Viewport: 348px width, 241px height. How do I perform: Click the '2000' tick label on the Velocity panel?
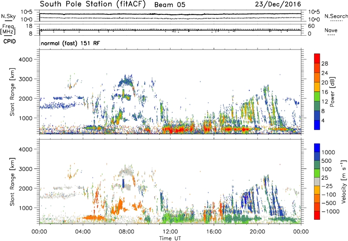[x=26, y=188]
